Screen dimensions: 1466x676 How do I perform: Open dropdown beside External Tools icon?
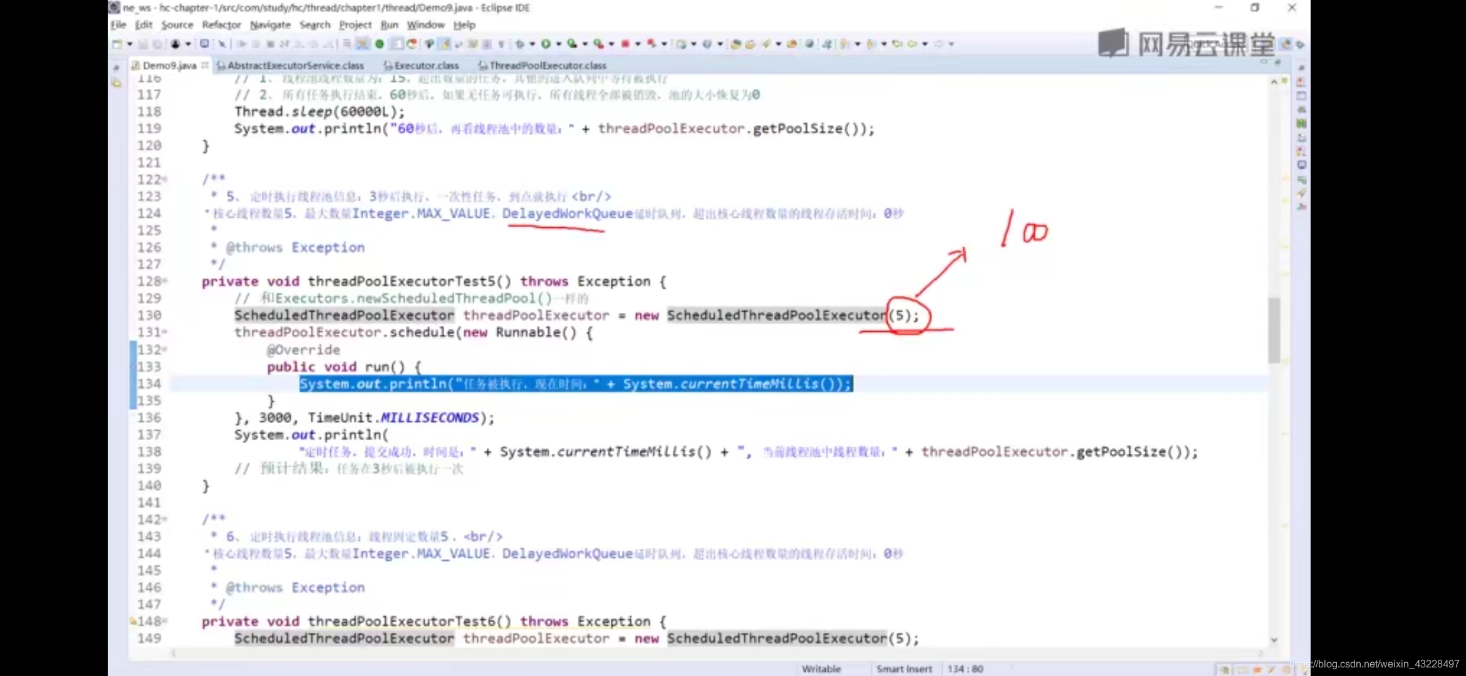click(x=611, y=44)
